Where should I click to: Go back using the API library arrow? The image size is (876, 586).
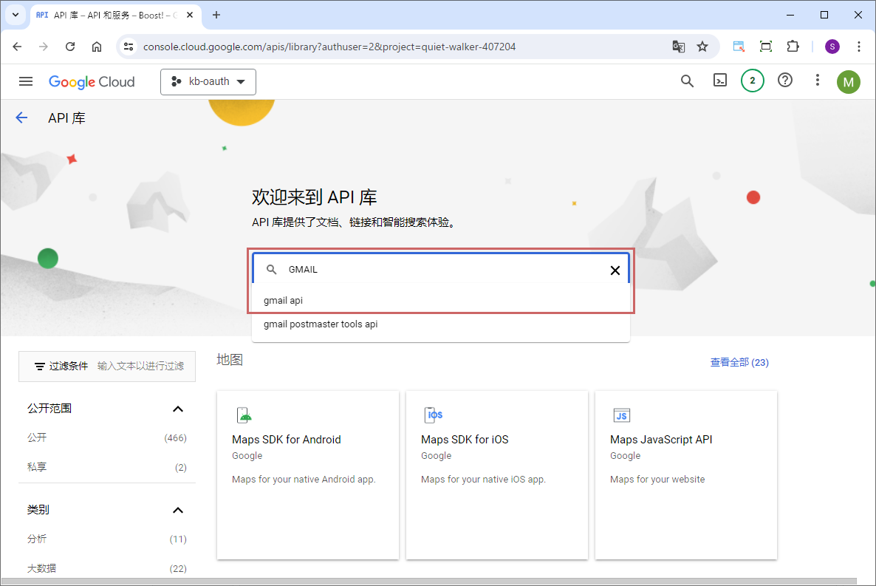click(x=21, y=117)
